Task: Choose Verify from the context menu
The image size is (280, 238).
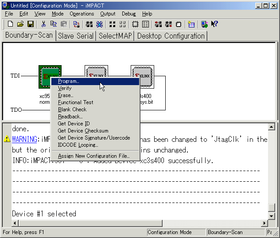Action: tap(95, 88)
